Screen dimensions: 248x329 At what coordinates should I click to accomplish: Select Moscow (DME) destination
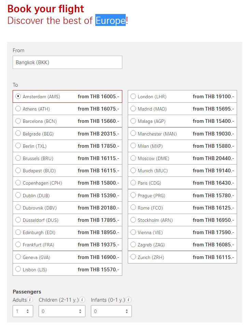click(133, 158)
